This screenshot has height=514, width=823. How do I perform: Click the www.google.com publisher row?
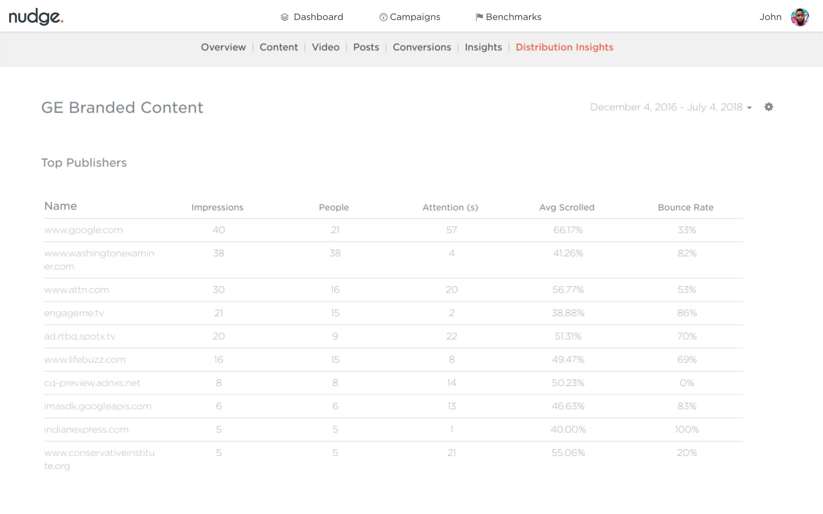tap(83, 230)
